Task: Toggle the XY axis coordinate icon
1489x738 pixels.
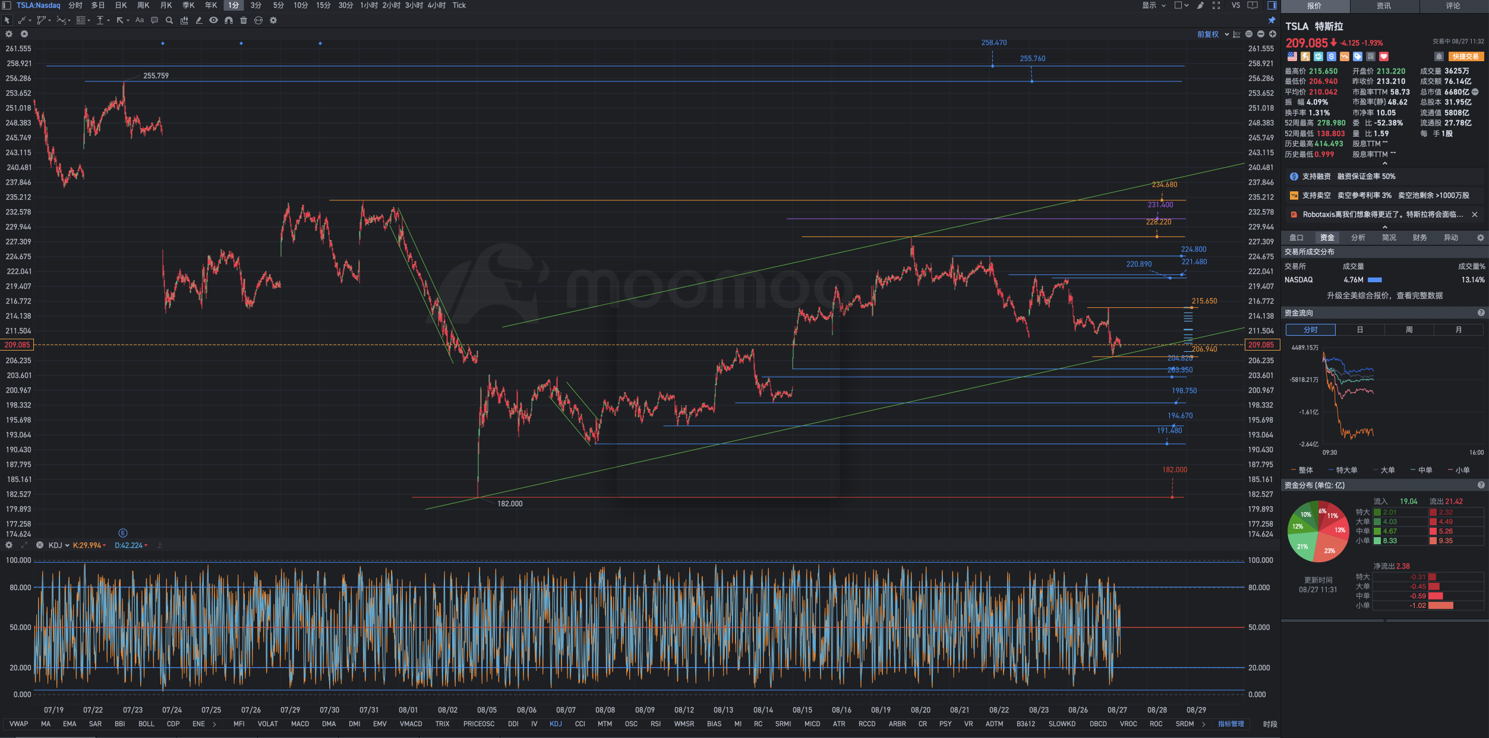Action: 1237,34
